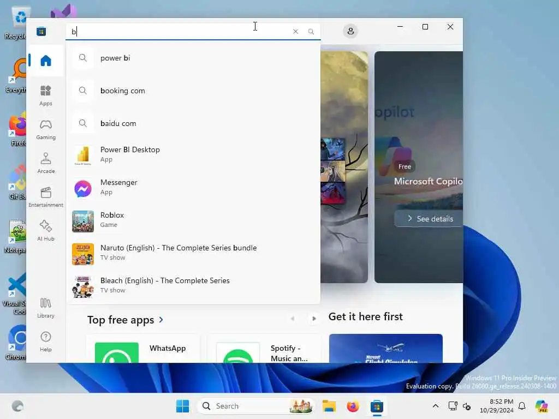Open the user account profile icon

[350, 31]
